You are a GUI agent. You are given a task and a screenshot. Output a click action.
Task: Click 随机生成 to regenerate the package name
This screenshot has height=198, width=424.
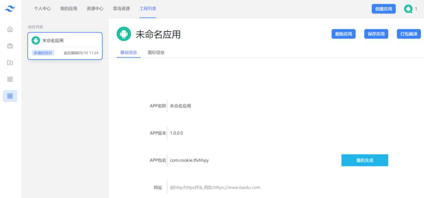(x=364, y=160)
